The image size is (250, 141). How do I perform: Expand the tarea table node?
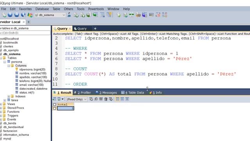[5, 100]
